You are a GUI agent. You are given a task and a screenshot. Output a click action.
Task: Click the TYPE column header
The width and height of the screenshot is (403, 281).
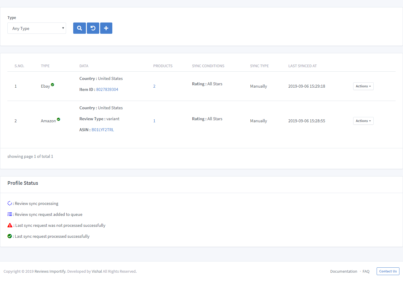[x=45, y=66]
